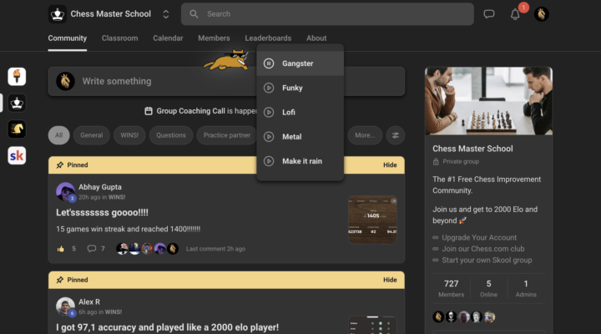Play the Funky track
The width and height of the screenshot is (601, 334).
(269, 88)
